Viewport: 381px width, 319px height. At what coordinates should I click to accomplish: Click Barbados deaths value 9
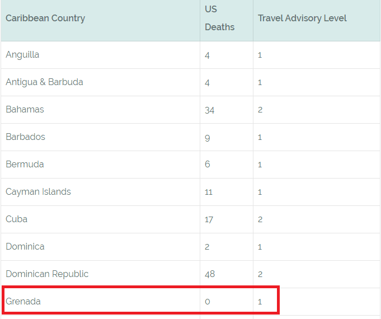click(x=208, y=137)
